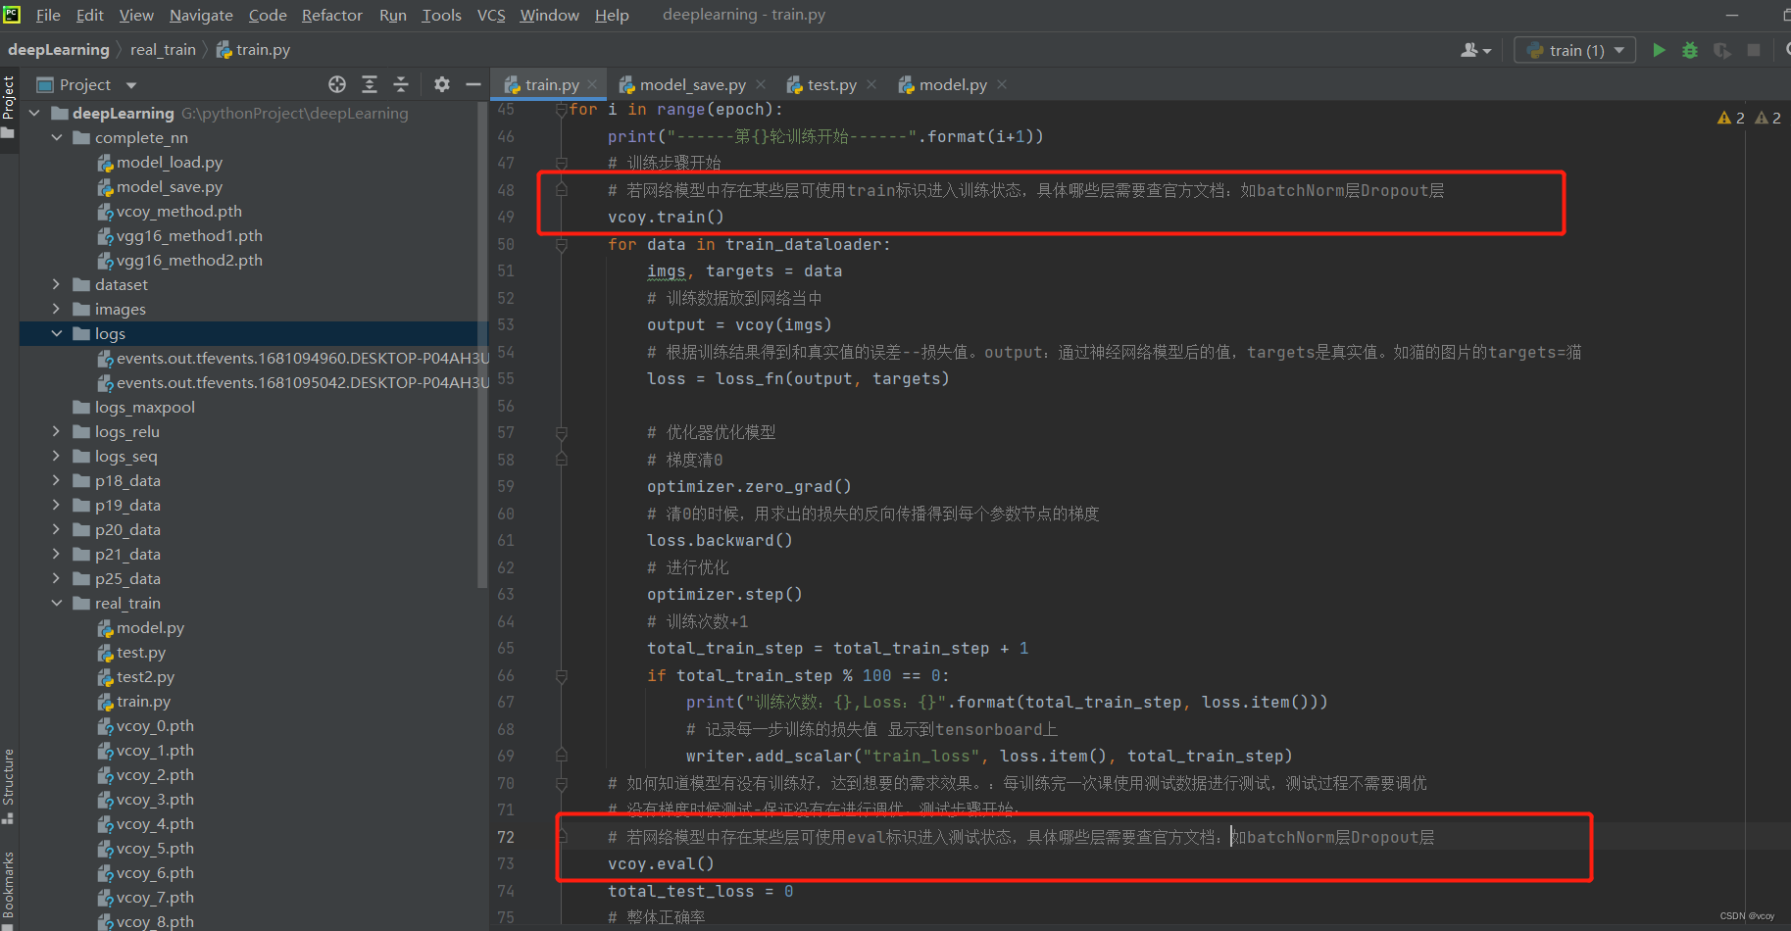Select logs_maxpool folder
The image size is (1791, 931).
pyautogui.click(x=144, y=407)
